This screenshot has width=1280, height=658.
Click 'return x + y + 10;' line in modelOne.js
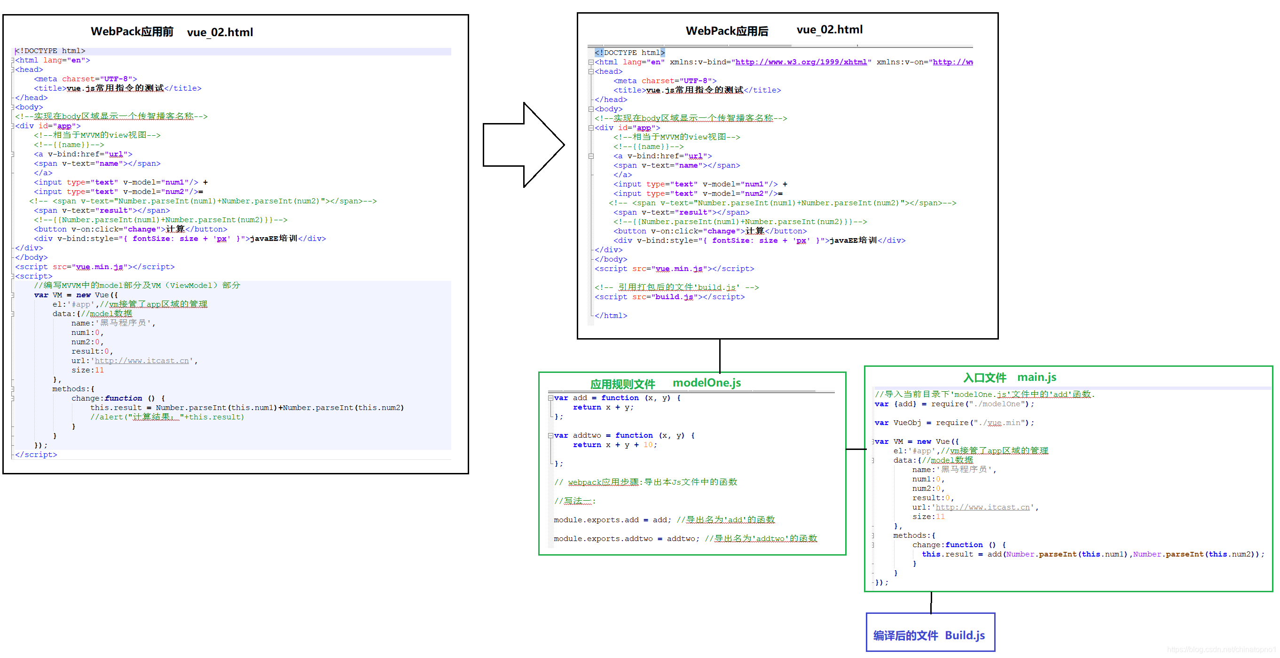pyautogui.click(x=615, y=445)
